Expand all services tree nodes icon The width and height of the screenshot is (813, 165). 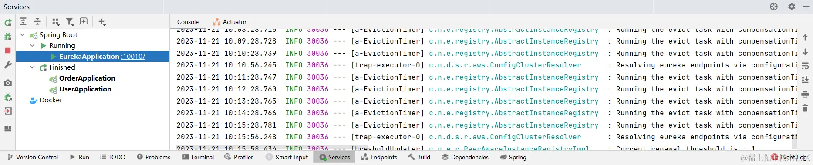click(x=24, y=21)
